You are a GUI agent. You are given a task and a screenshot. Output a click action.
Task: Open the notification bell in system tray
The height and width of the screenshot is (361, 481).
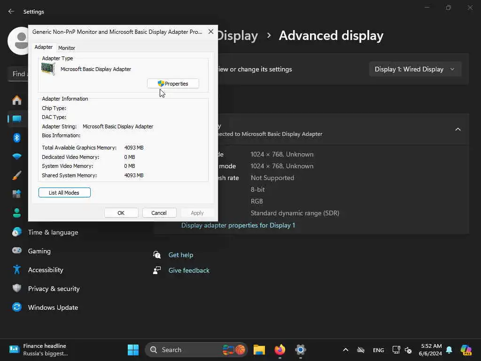click(449, 350)
